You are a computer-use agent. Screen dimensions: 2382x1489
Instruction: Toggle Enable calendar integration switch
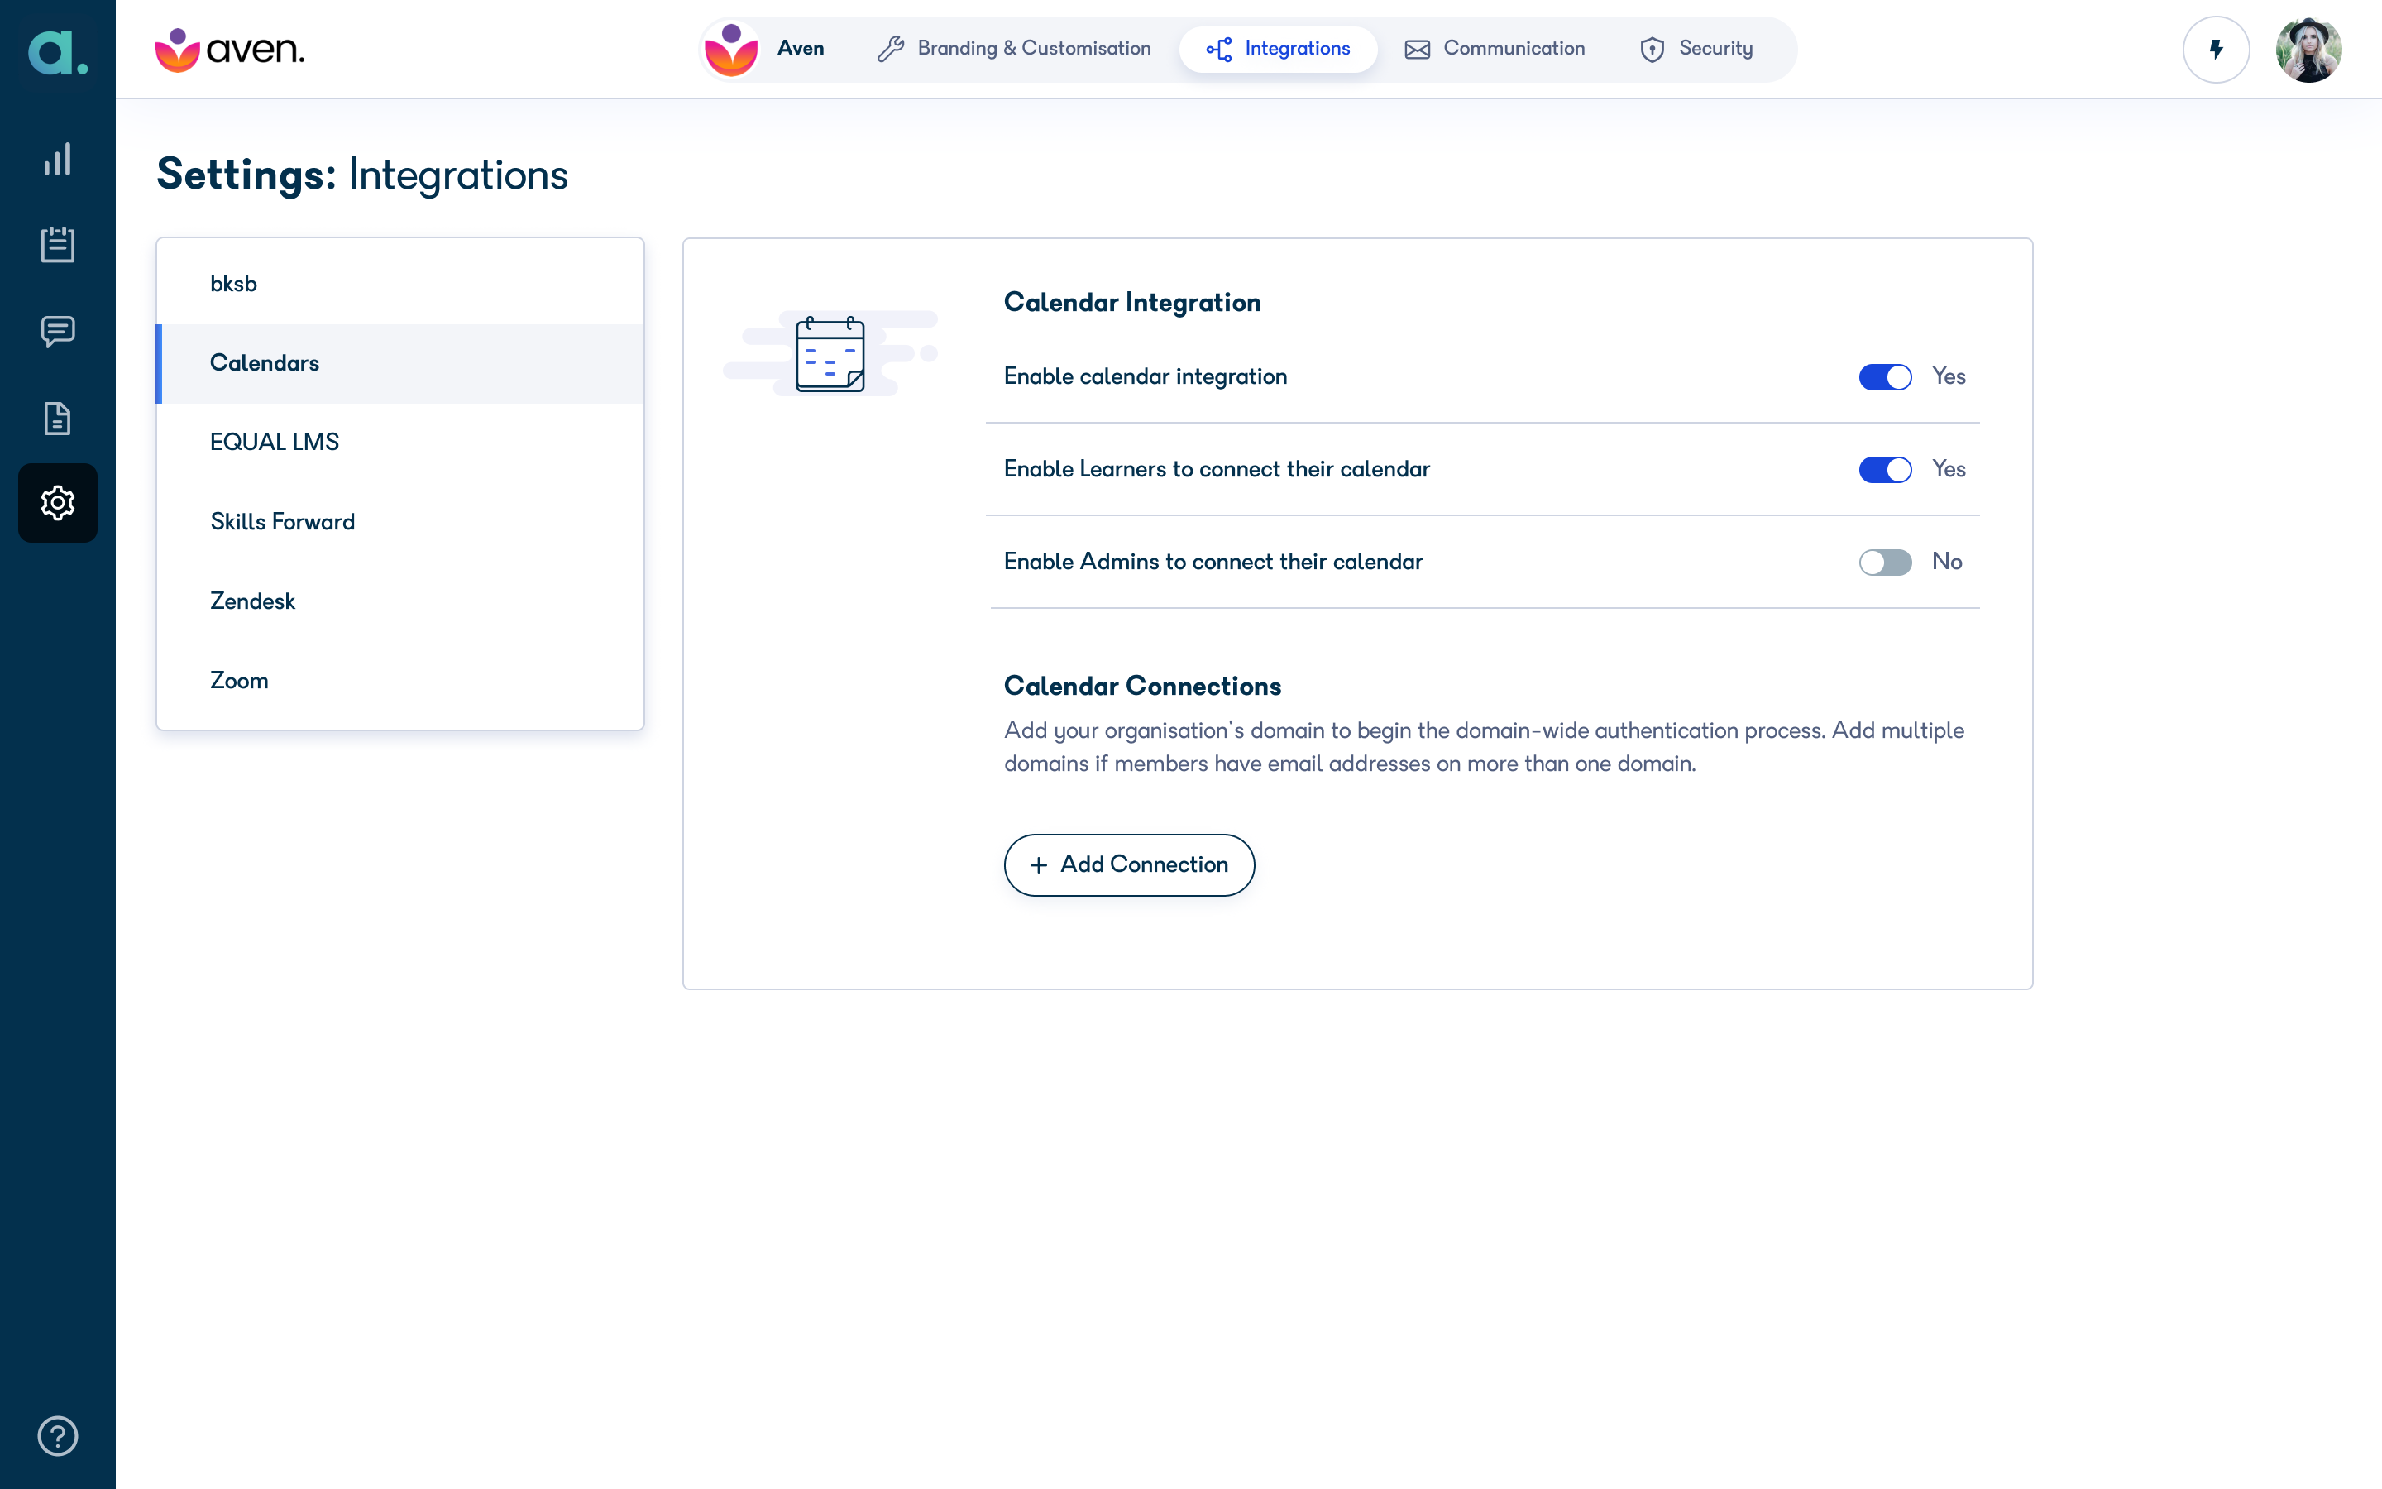(x=1885, y=377)
